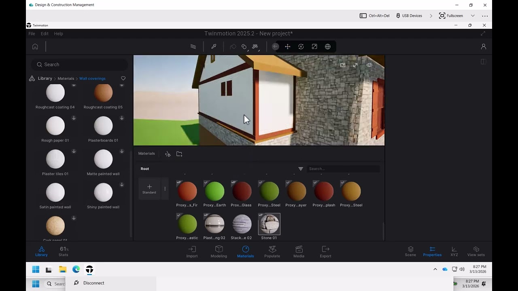Click the viewport picture-in-picture icon
The image size is (518, 291).
[x=343, y=65]
